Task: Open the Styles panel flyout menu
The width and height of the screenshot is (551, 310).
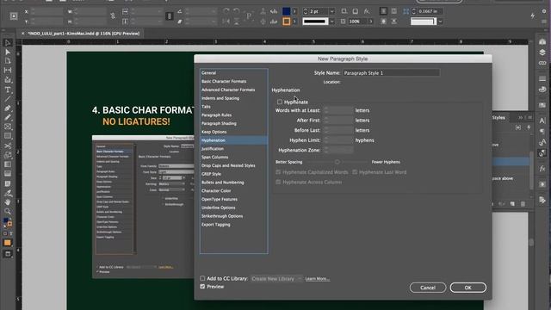Action: pos(530,117)
